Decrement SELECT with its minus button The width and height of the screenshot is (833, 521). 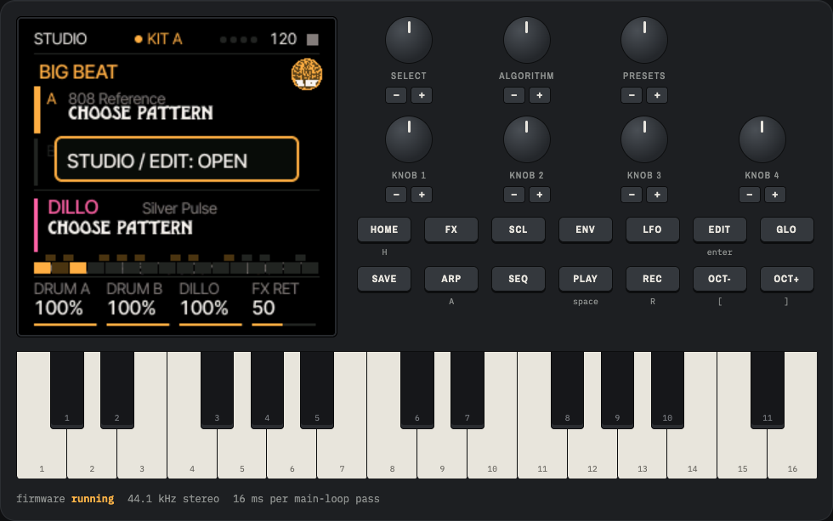click(396, 95)
